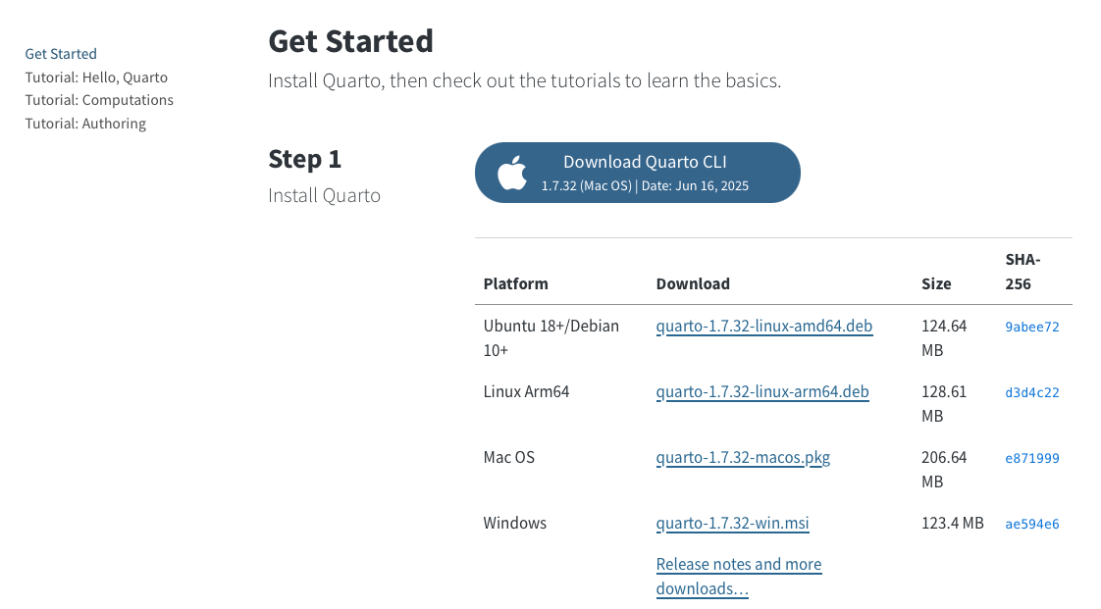This screenshot has width=1101, height=609.
Task: Click the Get Started page heading
Action: 350,41
